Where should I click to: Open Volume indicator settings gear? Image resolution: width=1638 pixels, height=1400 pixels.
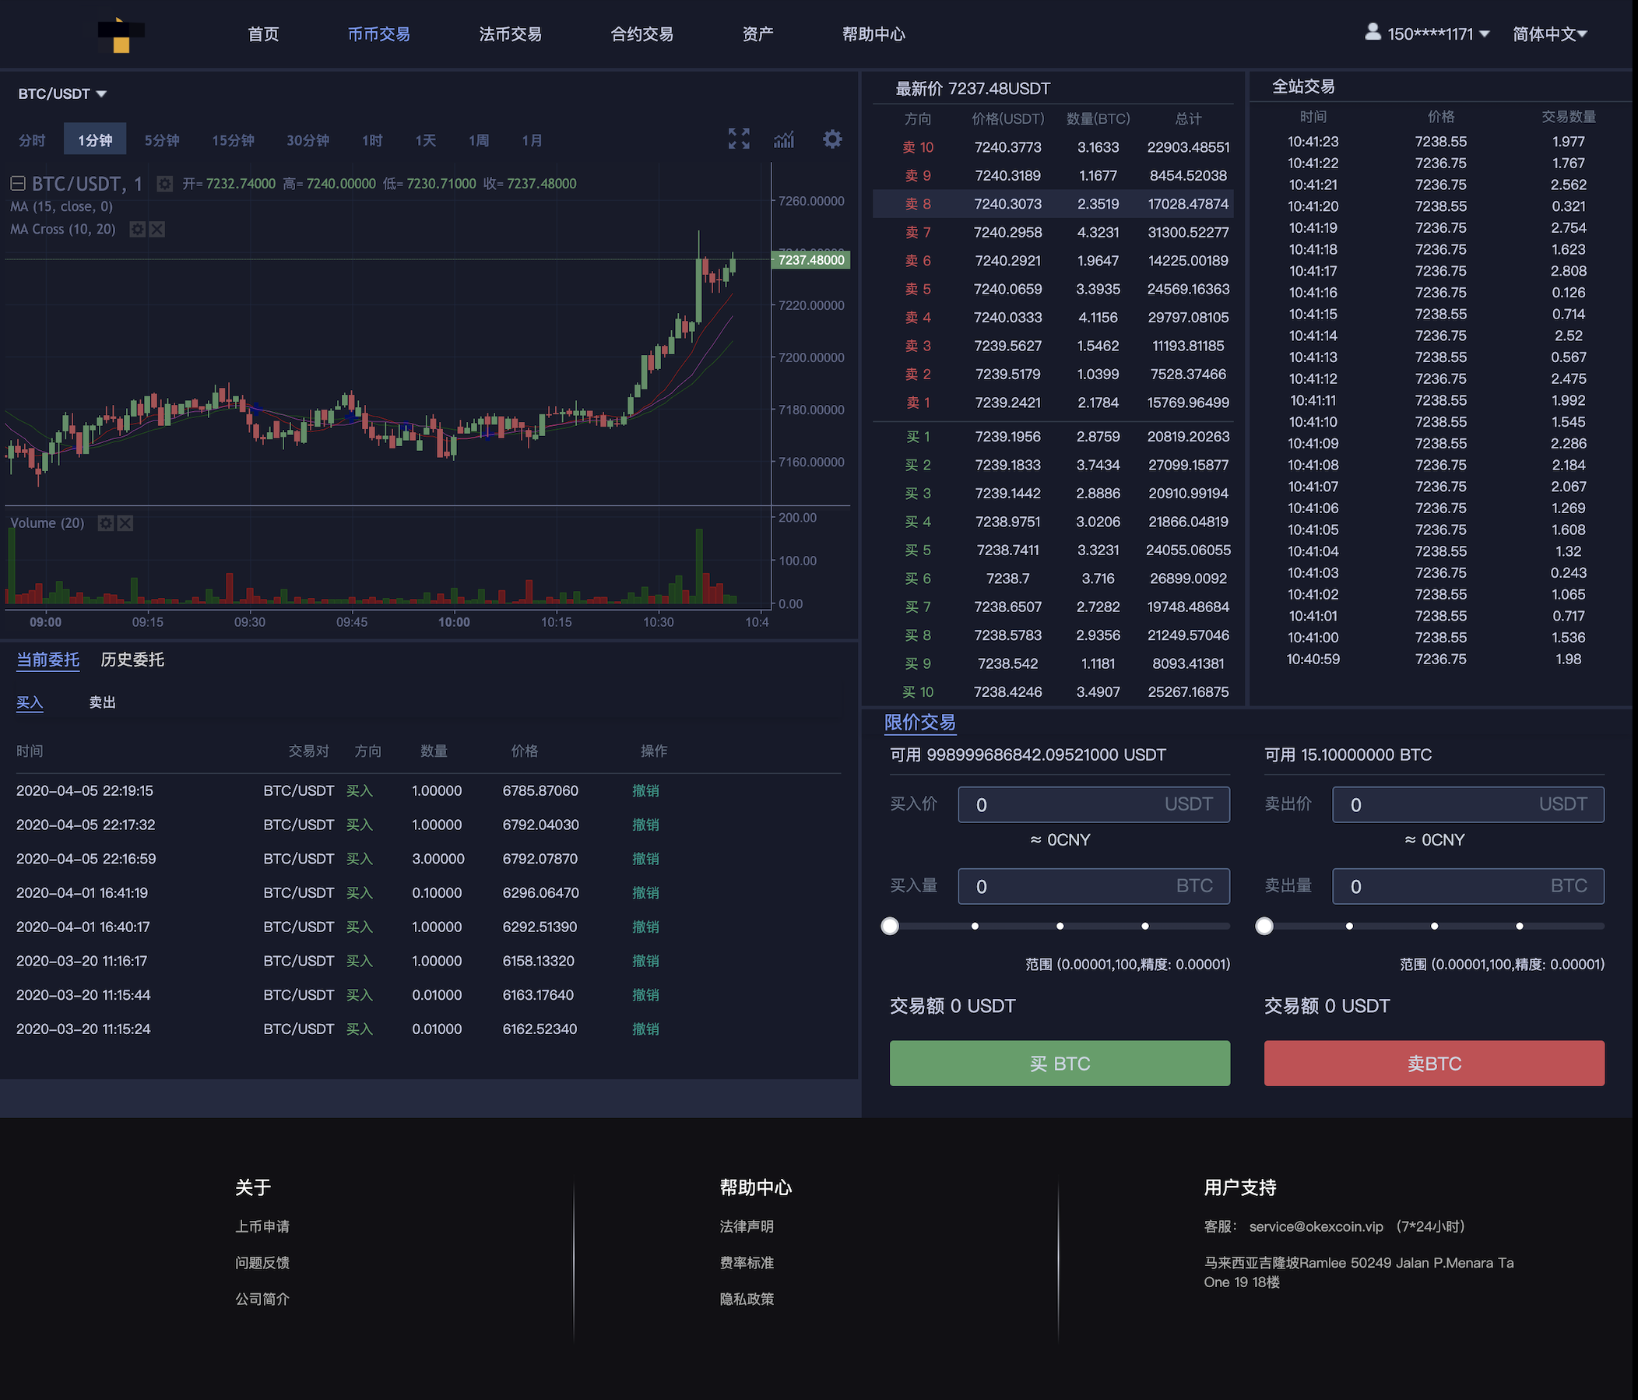(x=105, y=523)
